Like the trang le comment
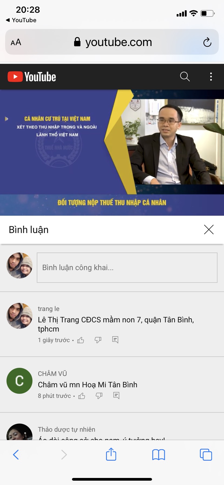Viewport: 224px width, 485px height. coord(81,340)
